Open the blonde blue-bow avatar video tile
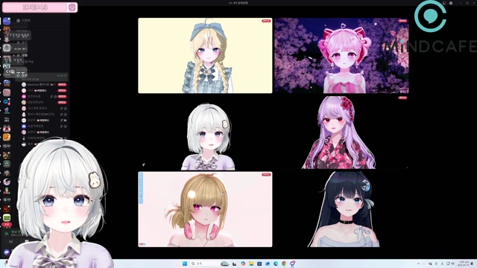 tap(205, 55)
